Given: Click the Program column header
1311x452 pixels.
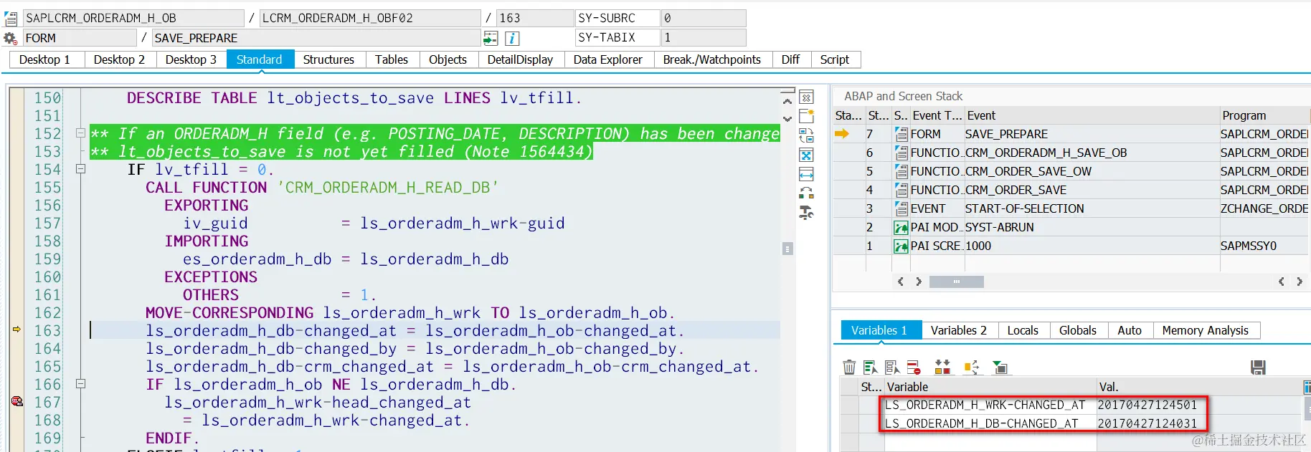Looking at the screenshot, I should coord(1264,115).
